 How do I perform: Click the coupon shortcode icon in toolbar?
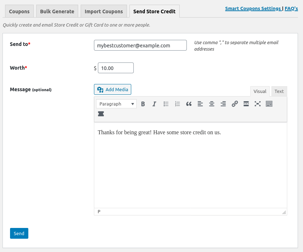[x=101, y=114]
